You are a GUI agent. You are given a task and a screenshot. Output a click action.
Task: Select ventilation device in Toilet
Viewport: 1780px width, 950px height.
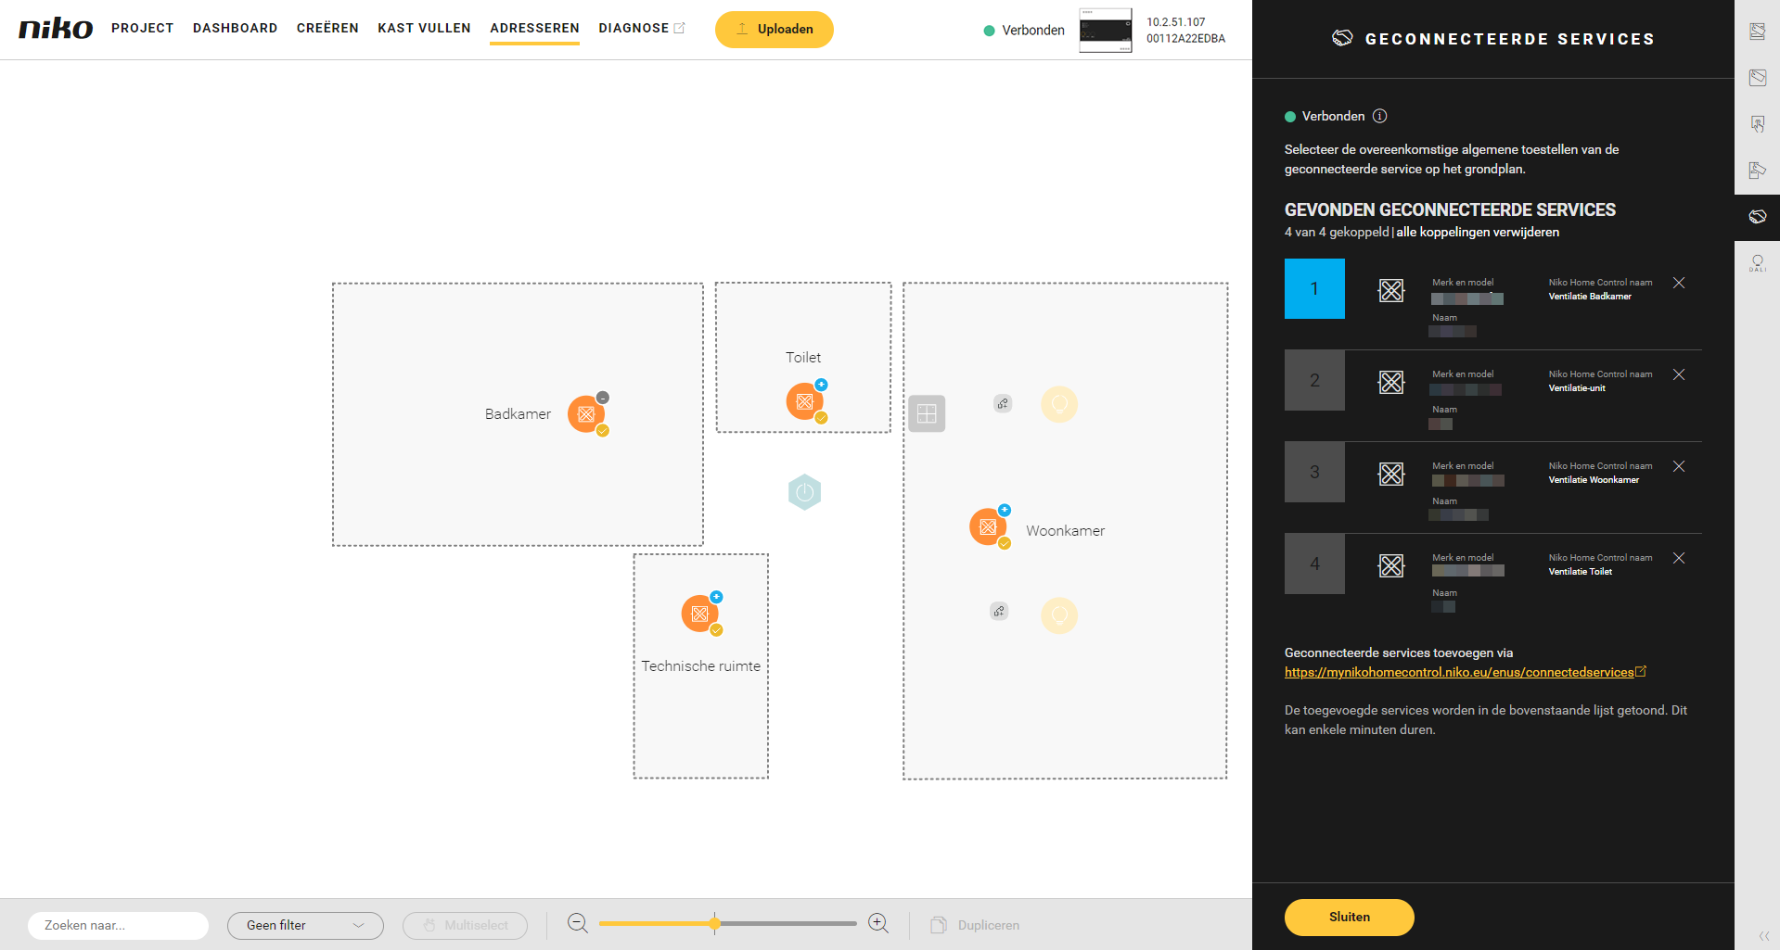(x=804, y=401)
